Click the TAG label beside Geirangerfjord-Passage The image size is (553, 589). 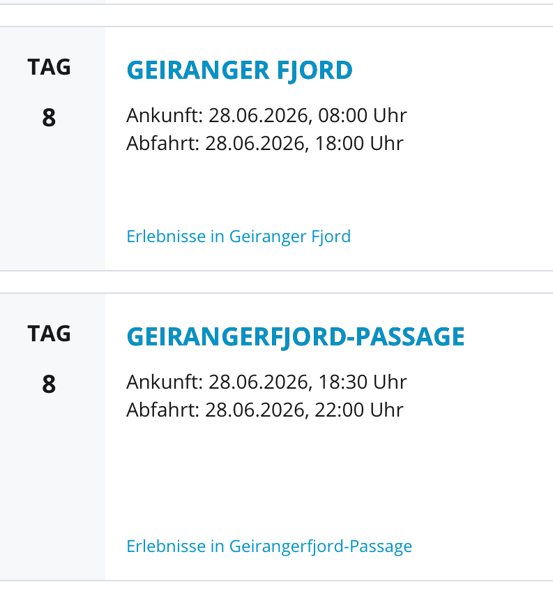(x=49, y=334)
